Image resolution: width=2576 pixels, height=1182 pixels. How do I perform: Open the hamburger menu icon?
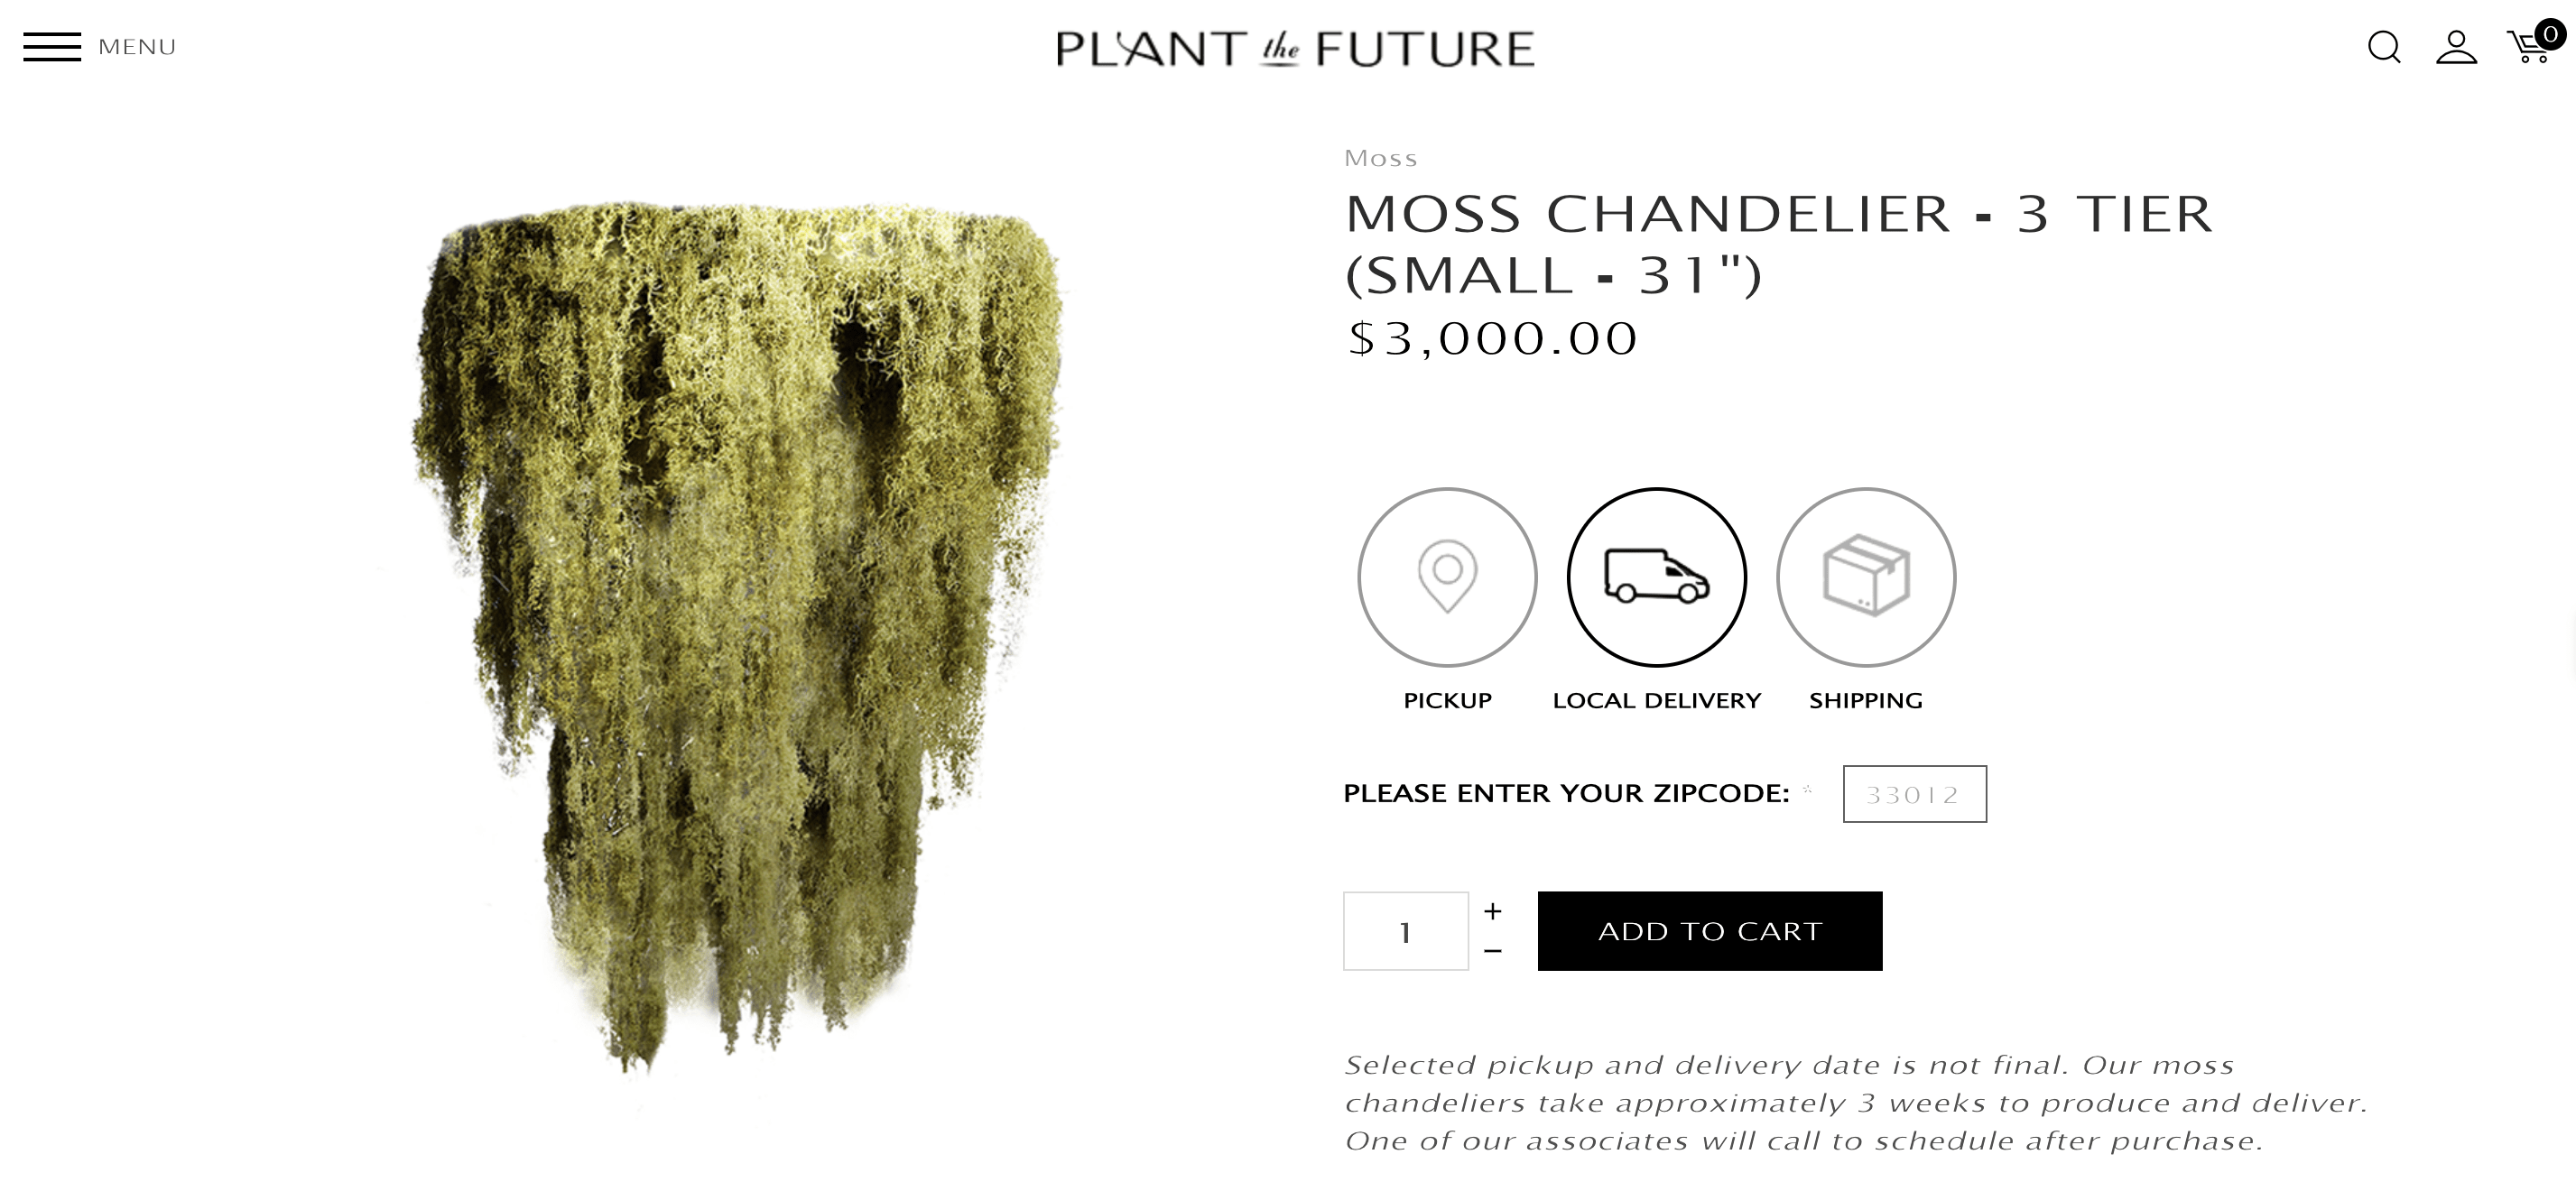52,47
